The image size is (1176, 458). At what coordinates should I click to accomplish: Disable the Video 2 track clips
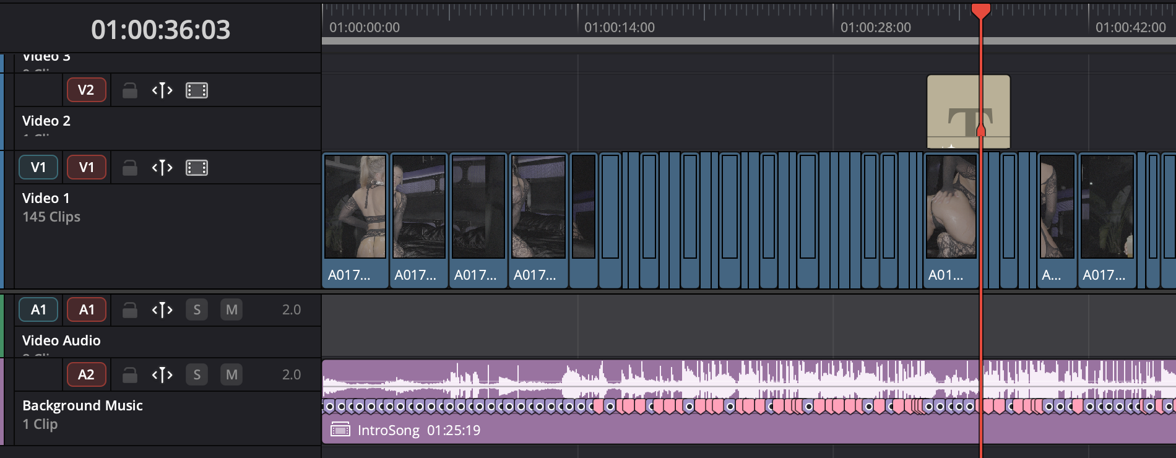pyautogui.click(x=197, y=90)
